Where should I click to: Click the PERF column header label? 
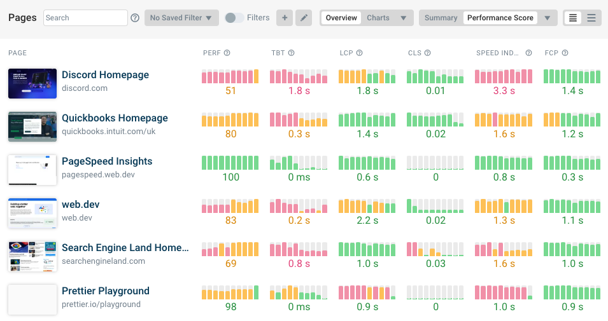(x=212, y=53)
